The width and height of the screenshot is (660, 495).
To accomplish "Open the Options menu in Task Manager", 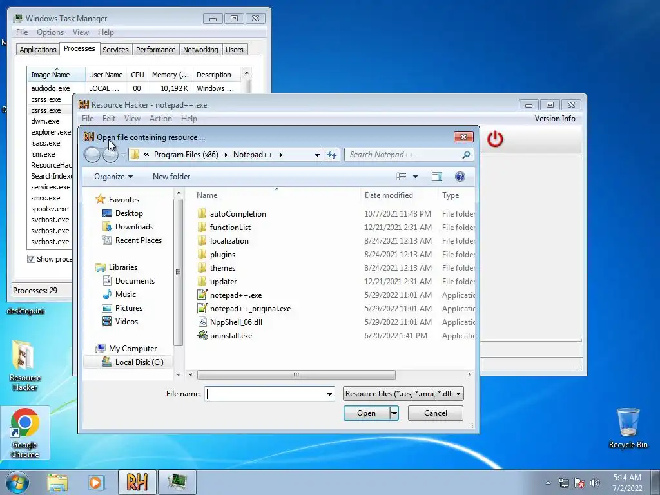I will point(50,32).
